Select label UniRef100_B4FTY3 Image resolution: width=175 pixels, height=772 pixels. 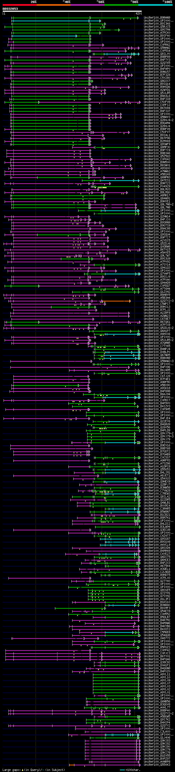(x=157, y=60)
